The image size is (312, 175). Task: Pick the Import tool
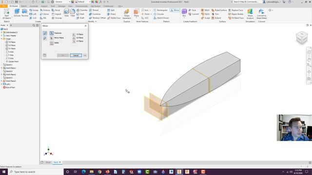57,14
